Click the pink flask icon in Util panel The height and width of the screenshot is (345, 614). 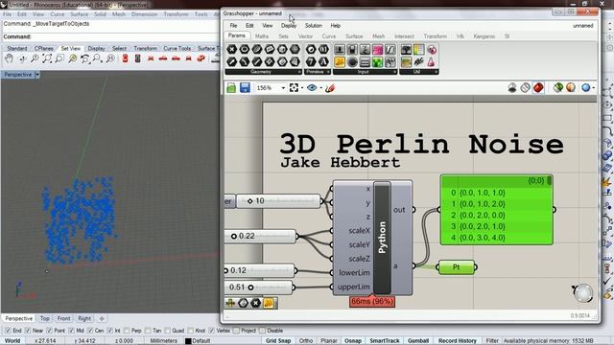pyautogui.click(x=431, y=61)
